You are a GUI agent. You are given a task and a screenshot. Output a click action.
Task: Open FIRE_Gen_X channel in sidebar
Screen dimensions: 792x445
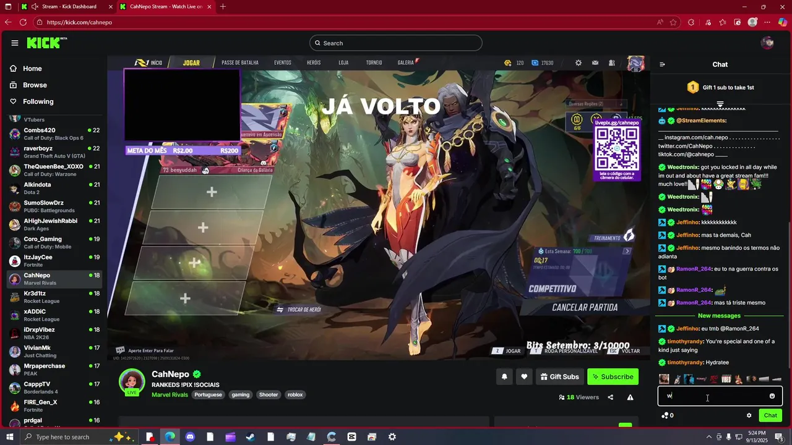pyautogui.click(x=53, y=405)
